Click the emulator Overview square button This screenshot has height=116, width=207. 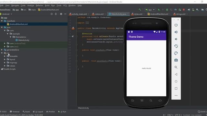(176, 88)
